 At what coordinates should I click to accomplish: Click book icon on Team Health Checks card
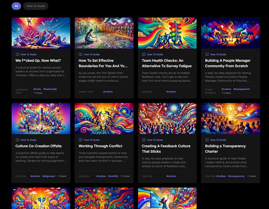144,54
